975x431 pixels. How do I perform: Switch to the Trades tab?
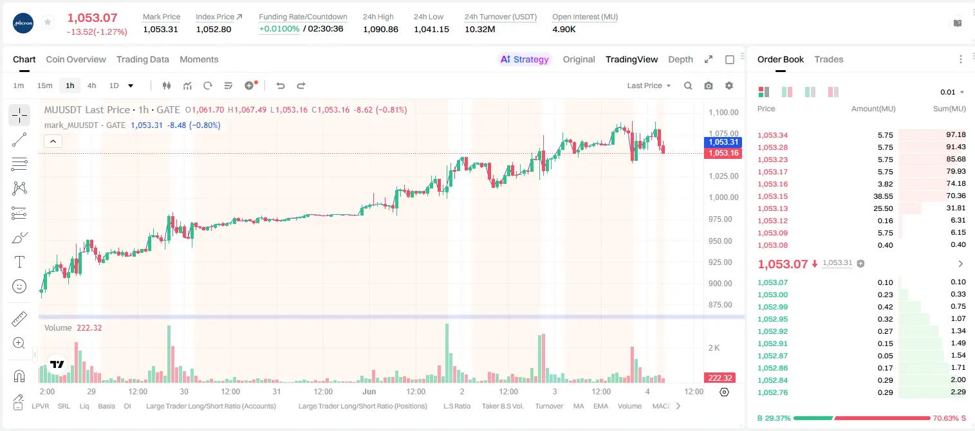829,59
